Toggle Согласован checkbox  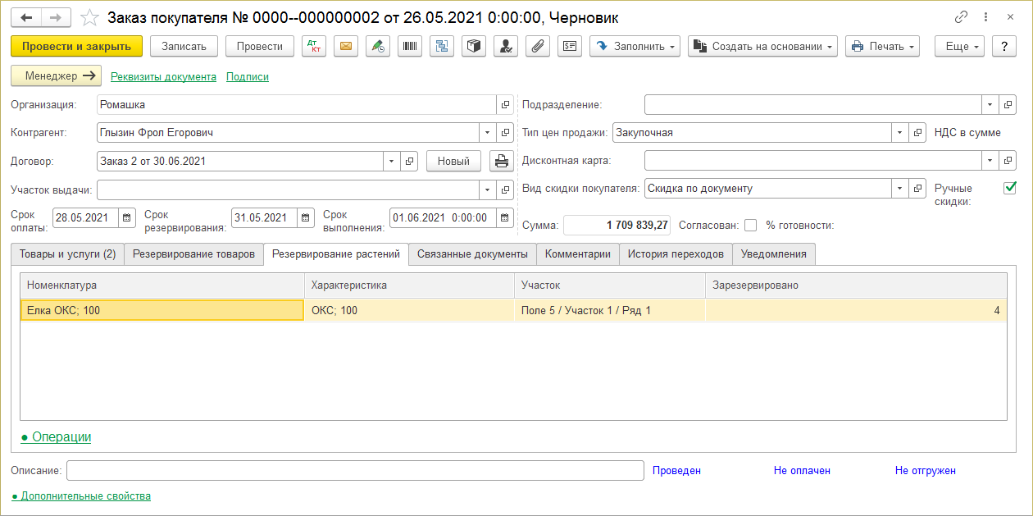pos(750,226)
